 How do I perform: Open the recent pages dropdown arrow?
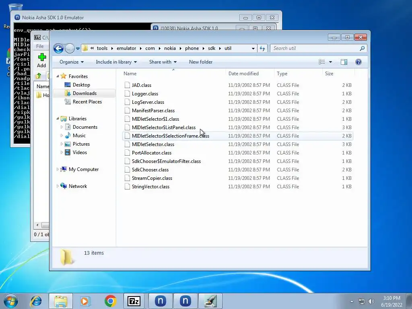(78, 49)
